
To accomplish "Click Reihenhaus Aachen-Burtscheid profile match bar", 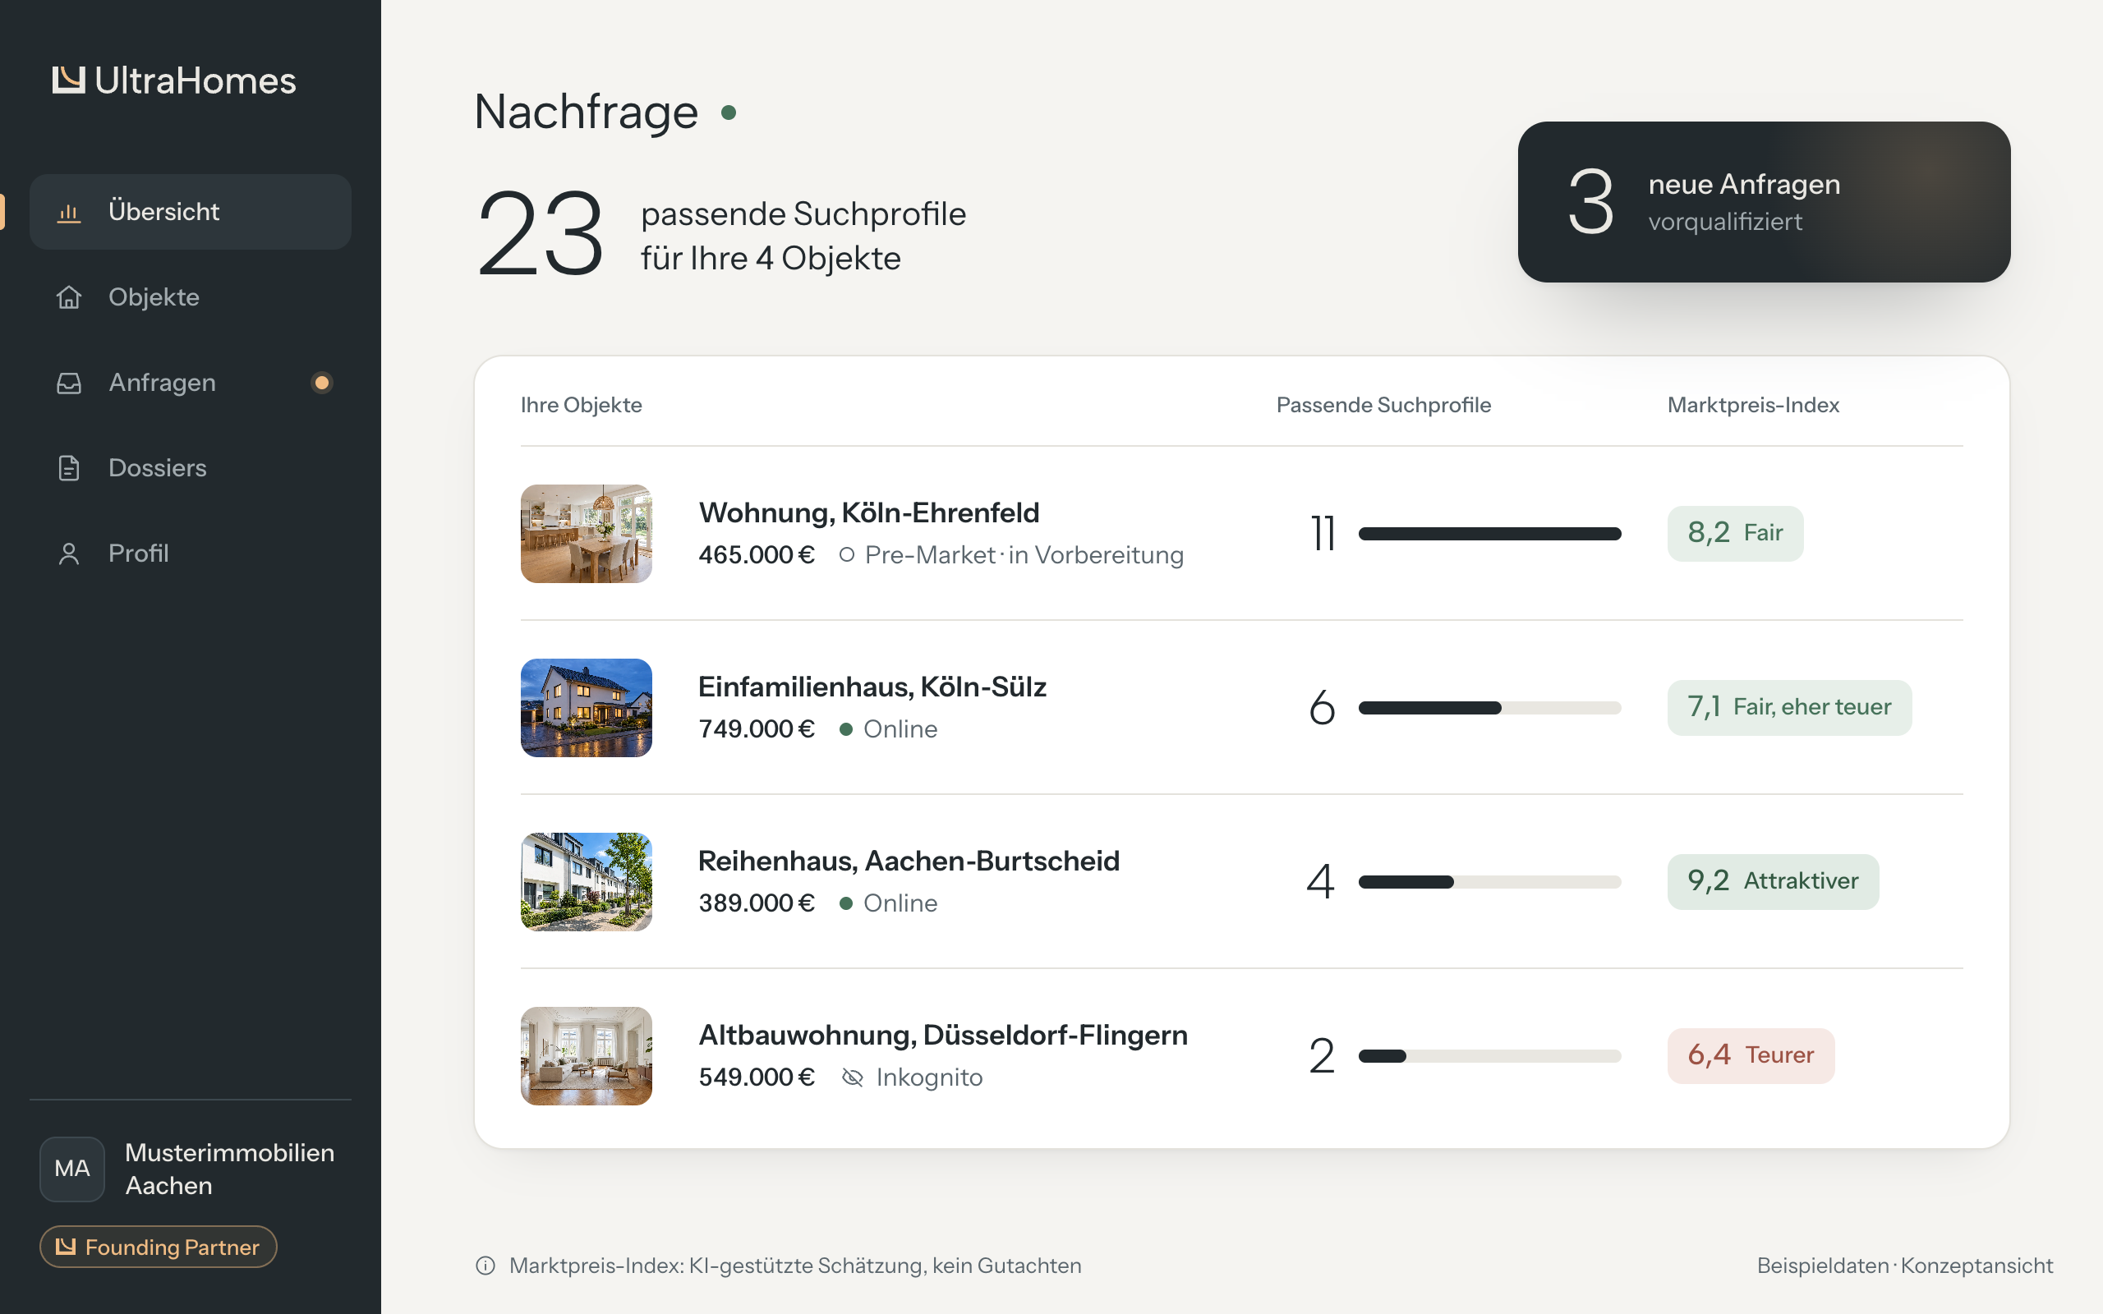I will 1489,882.
